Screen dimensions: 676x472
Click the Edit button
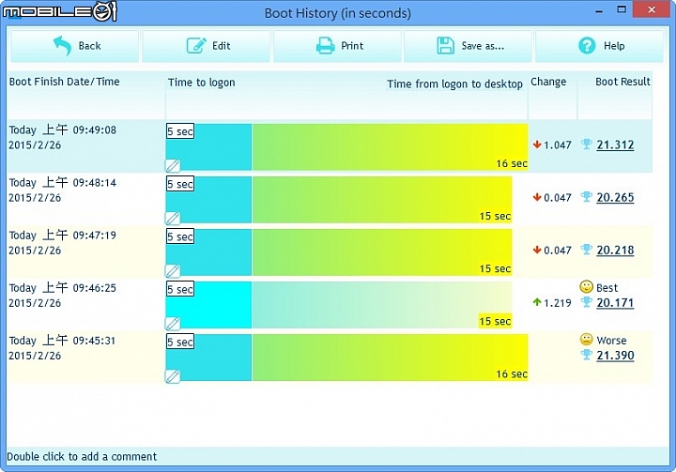206,46
